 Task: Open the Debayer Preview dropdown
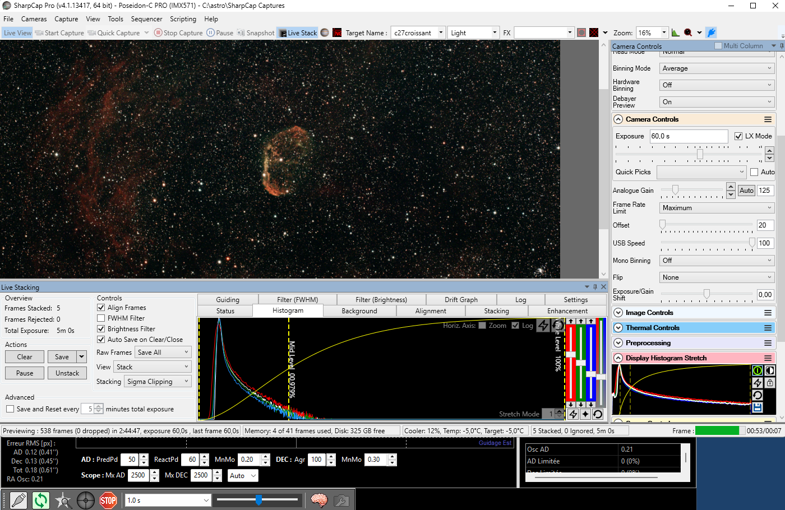click(x=717, y=102)
